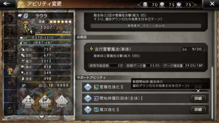Click the 雷属性強化Ⅲ skill icon
This screenshot has height=123, width=219.
96,87
